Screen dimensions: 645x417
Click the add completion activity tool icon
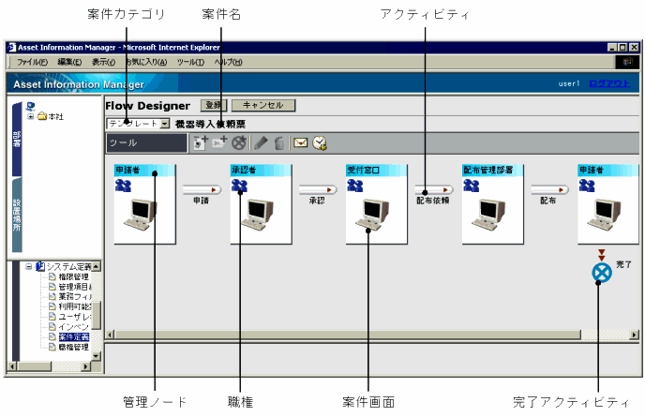pos(239,142)
